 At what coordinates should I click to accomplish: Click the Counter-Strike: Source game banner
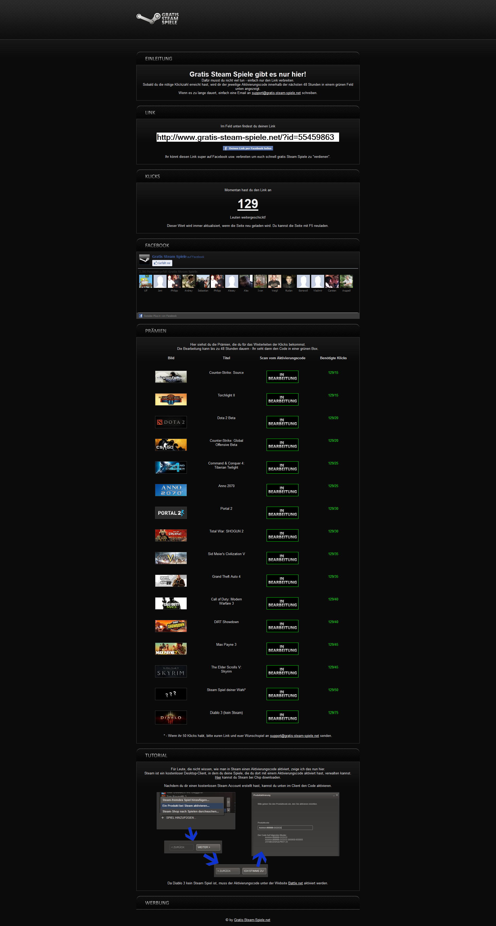point(171,377)
